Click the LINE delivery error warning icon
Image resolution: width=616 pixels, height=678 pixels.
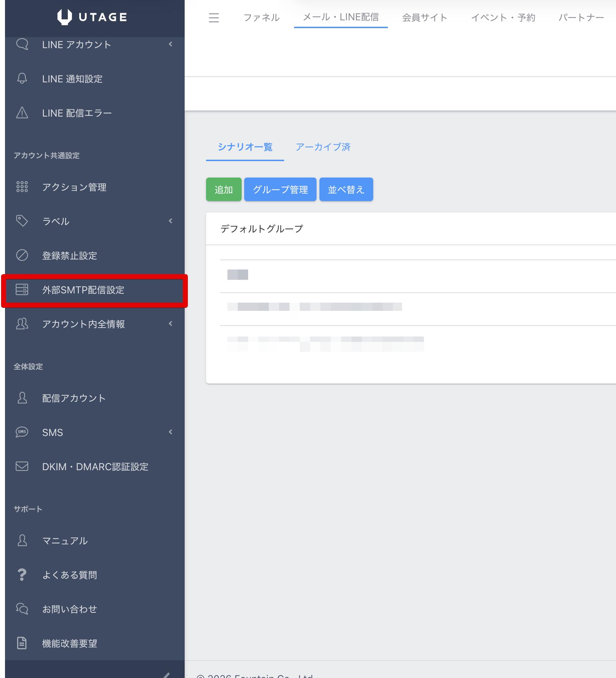coord(22,113)
